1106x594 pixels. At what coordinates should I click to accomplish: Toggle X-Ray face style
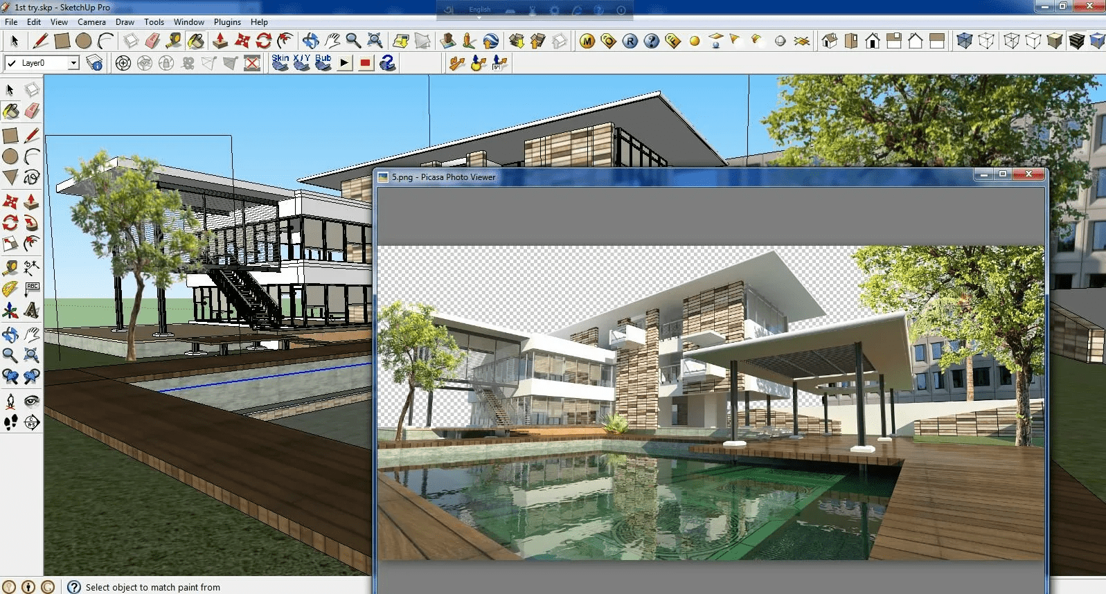[x=965, y=41]
